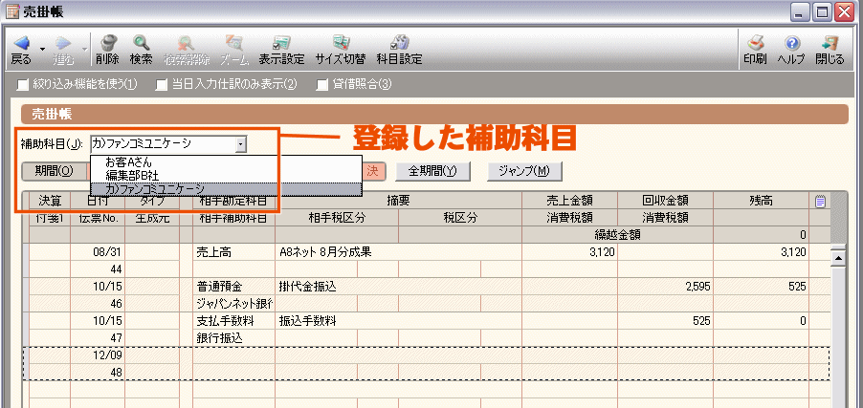Click the 売上金額 column header
The image size is (863, 408).
coord(569,202)
